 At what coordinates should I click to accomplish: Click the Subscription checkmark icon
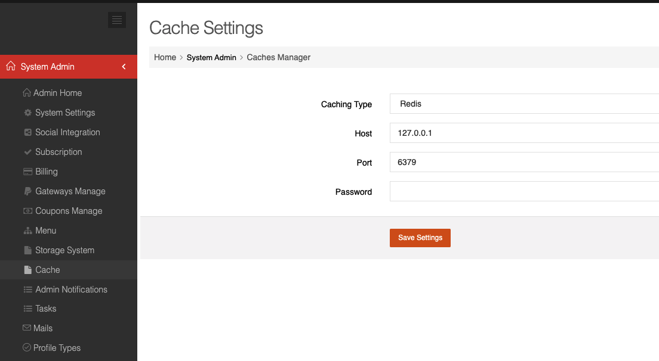pyautogui.click(x=27, y=152)
